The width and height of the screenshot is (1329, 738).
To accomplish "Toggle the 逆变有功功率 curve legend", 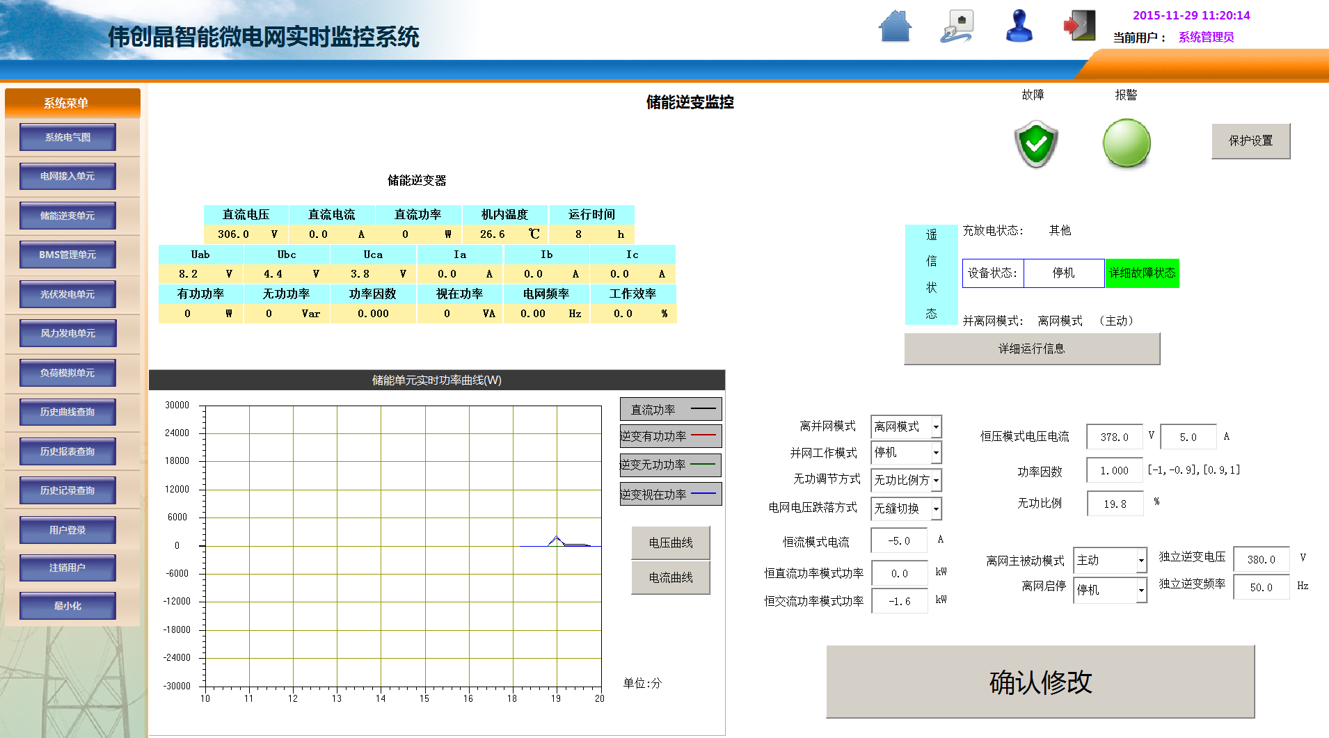I will tap(670, 436).
